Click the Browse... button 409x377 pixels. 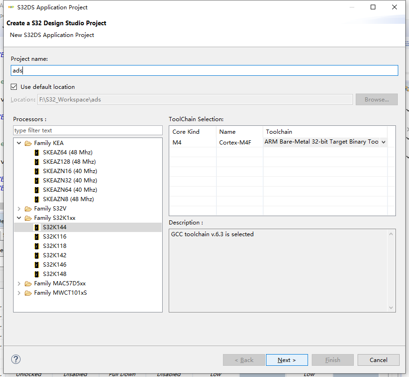(377, 100)
